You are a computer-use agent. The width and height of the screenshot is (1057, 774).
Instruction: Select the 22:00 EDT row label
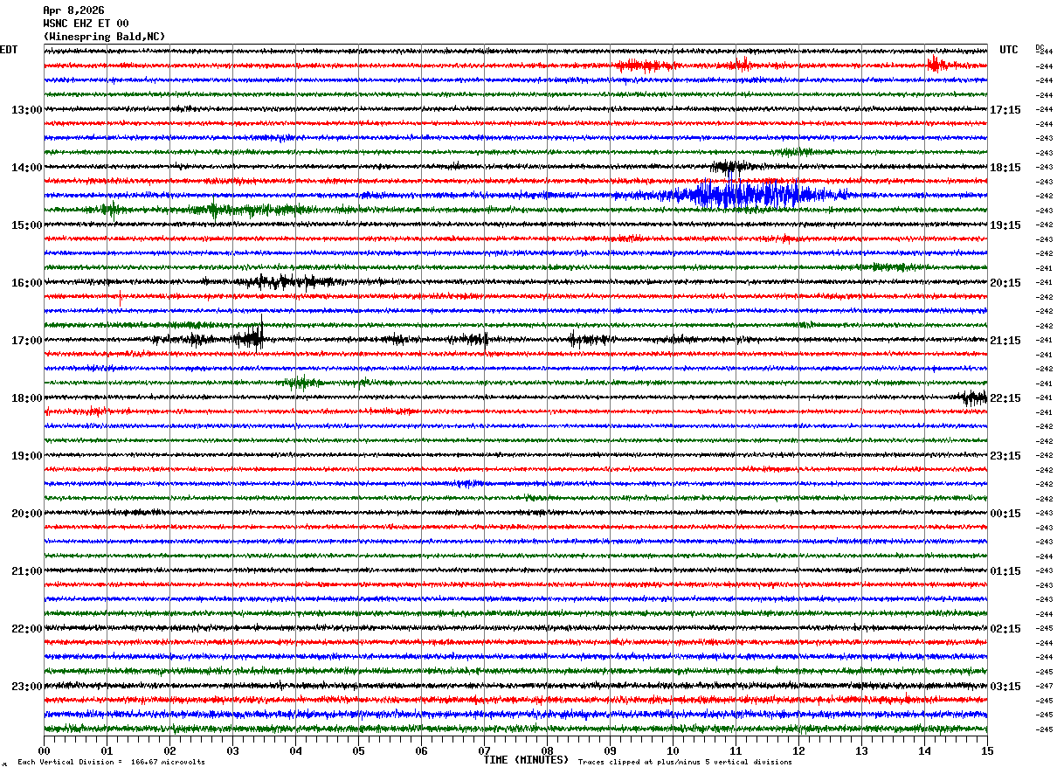point(26,629)
